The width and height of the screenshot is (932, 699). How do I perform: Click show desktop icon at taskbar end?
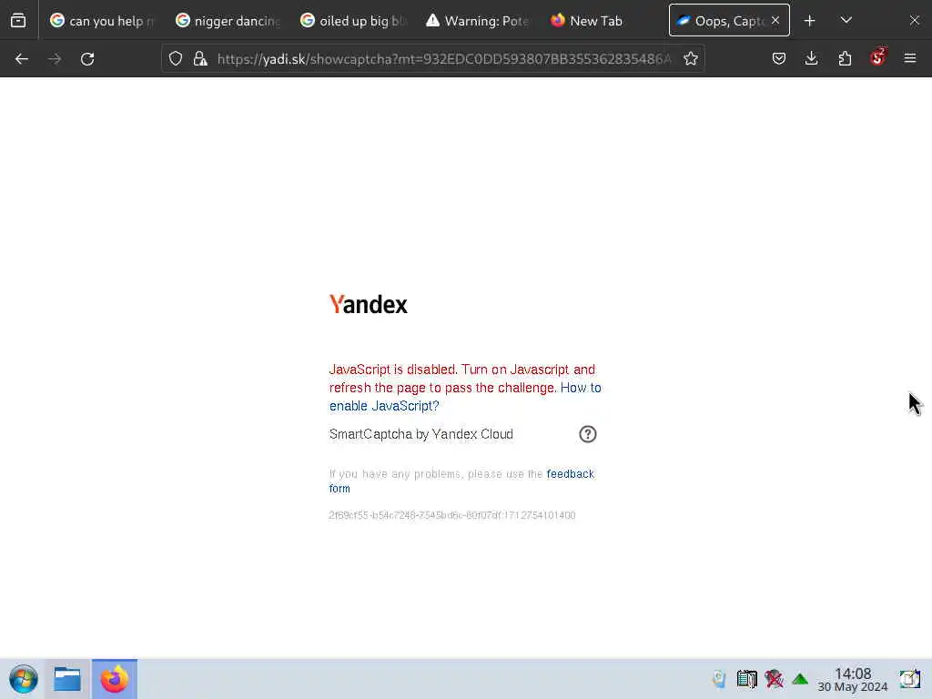coord(909,679)
